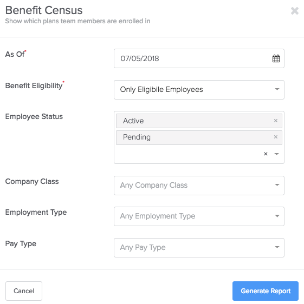Click the Any Company Class placeholder text

(x=154, y=185)
